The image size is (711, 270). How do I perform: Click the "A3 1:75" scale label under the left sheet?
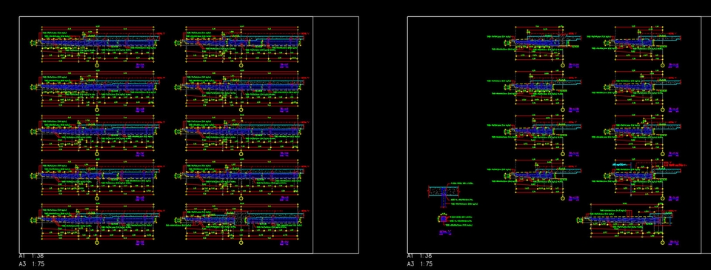pos(31,263)
